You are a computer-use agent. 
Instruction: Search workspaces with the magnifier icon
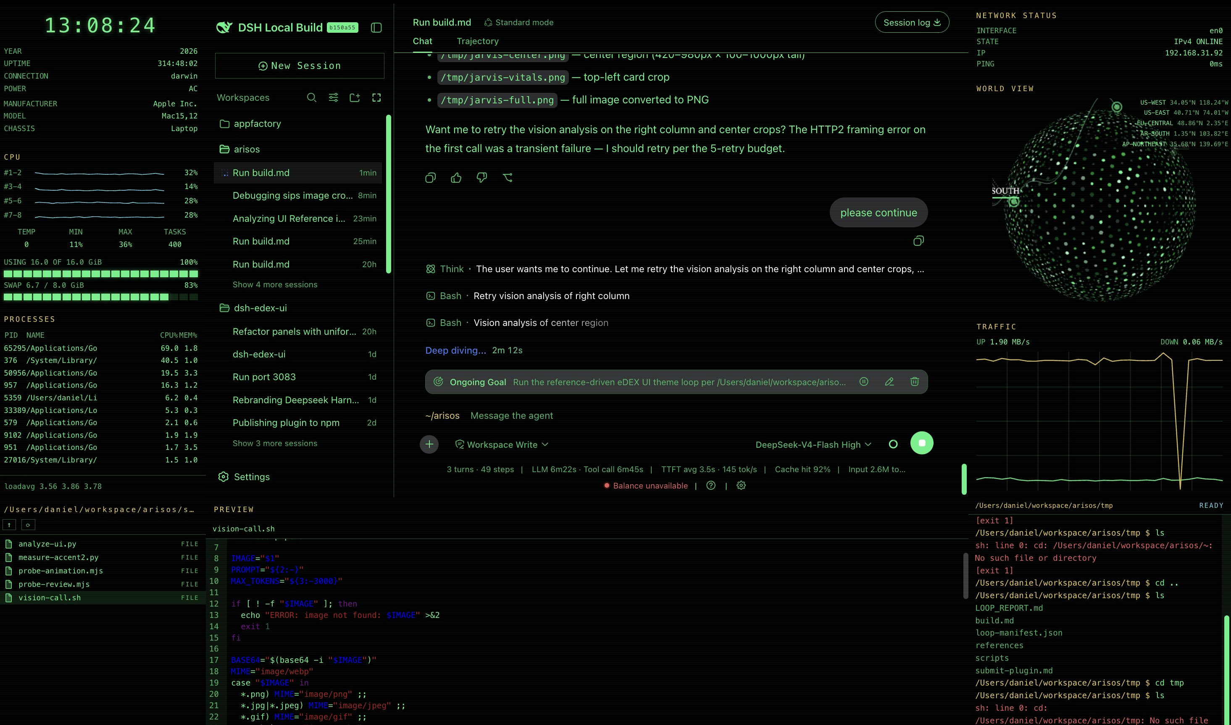[312, 98]
